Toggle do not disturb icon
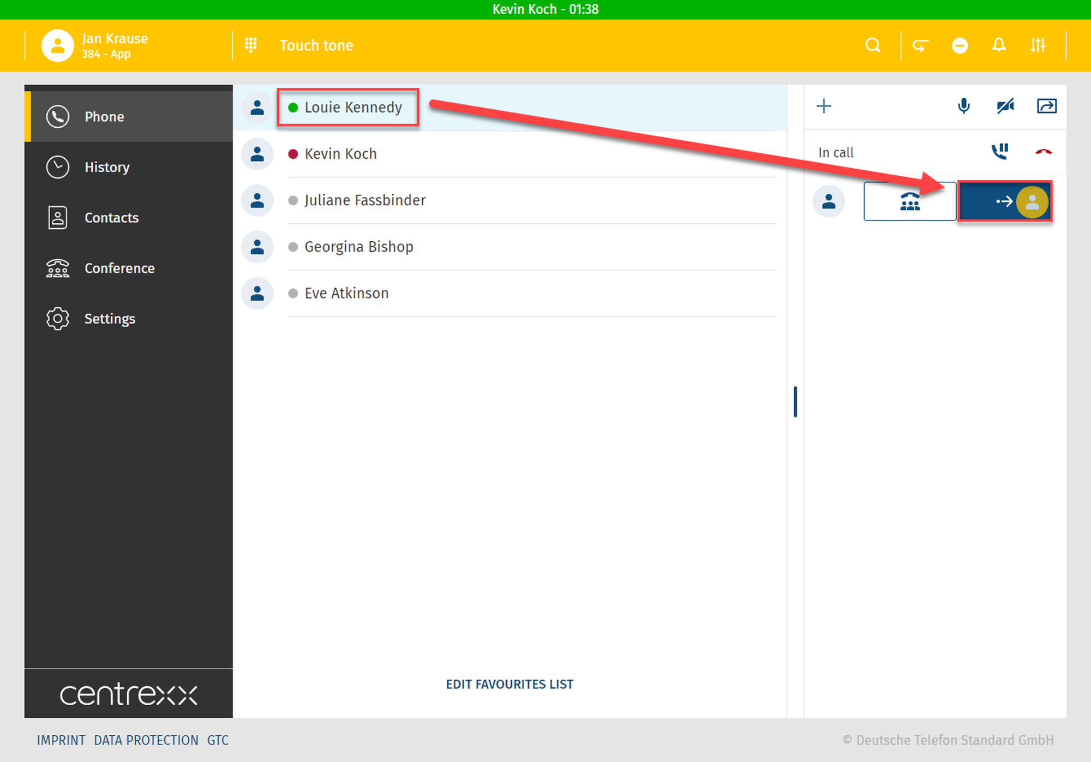Viewport: 1091px width, 762px height. pos(960,45)
